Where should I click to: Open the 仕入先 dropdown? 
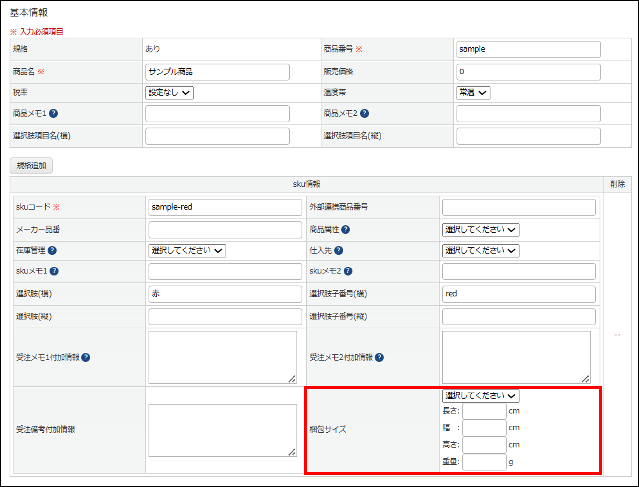tap(480, 251)
